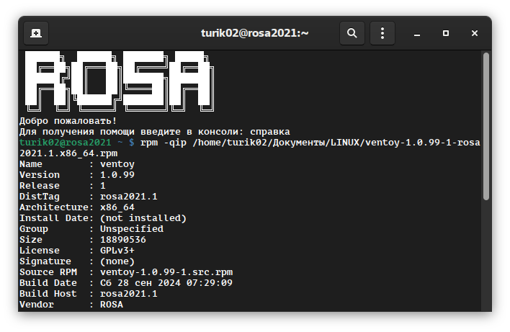Maximize the terminal window
This screenshot has width=510, height=332.
coord(446,33)
